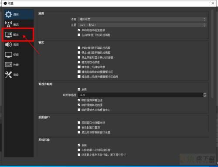Screen dimensions: 218x167
Task: Click the vertical scrollbar of settings panel
Action: pyautogui.click(x=212, y=53)
